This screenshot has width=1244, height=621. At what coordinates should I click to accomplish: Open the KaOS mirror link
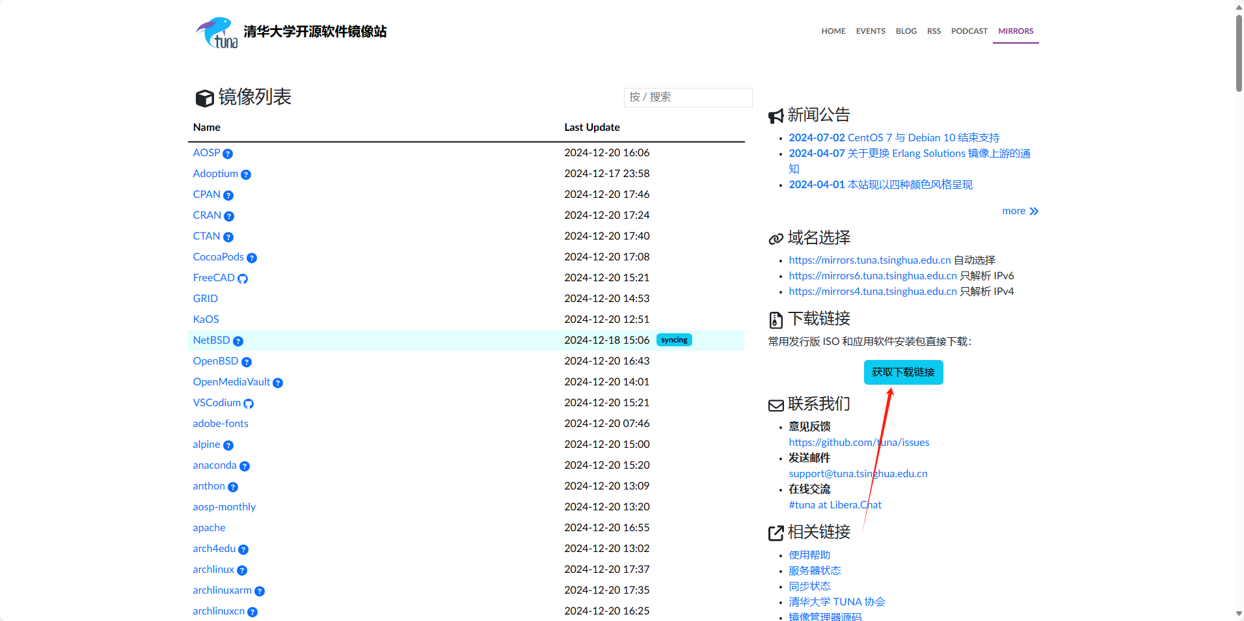click(206, 320)
